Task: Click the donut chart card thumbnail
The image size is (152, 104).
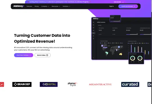Action: point(136,58)
